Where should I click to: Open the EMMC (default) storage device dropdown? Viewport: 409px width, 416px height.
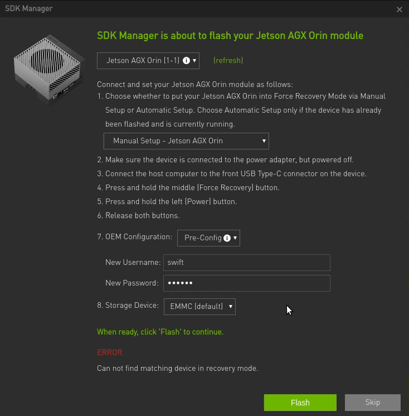[199, 307]
